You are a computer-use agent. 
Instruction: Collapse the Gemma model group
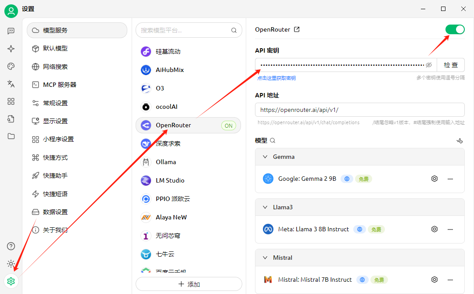[265, 157]
